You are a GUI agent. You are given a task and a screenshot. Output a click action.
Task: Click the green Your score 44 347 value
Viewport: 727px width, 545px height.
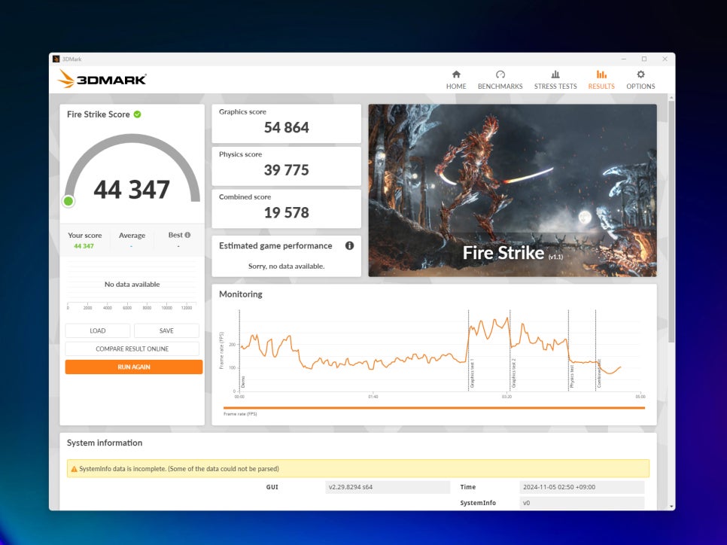point(84,246)
